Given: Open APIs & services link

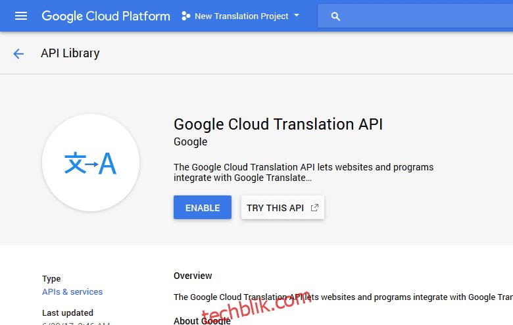Looking at the screenshot, I should 72,291.
